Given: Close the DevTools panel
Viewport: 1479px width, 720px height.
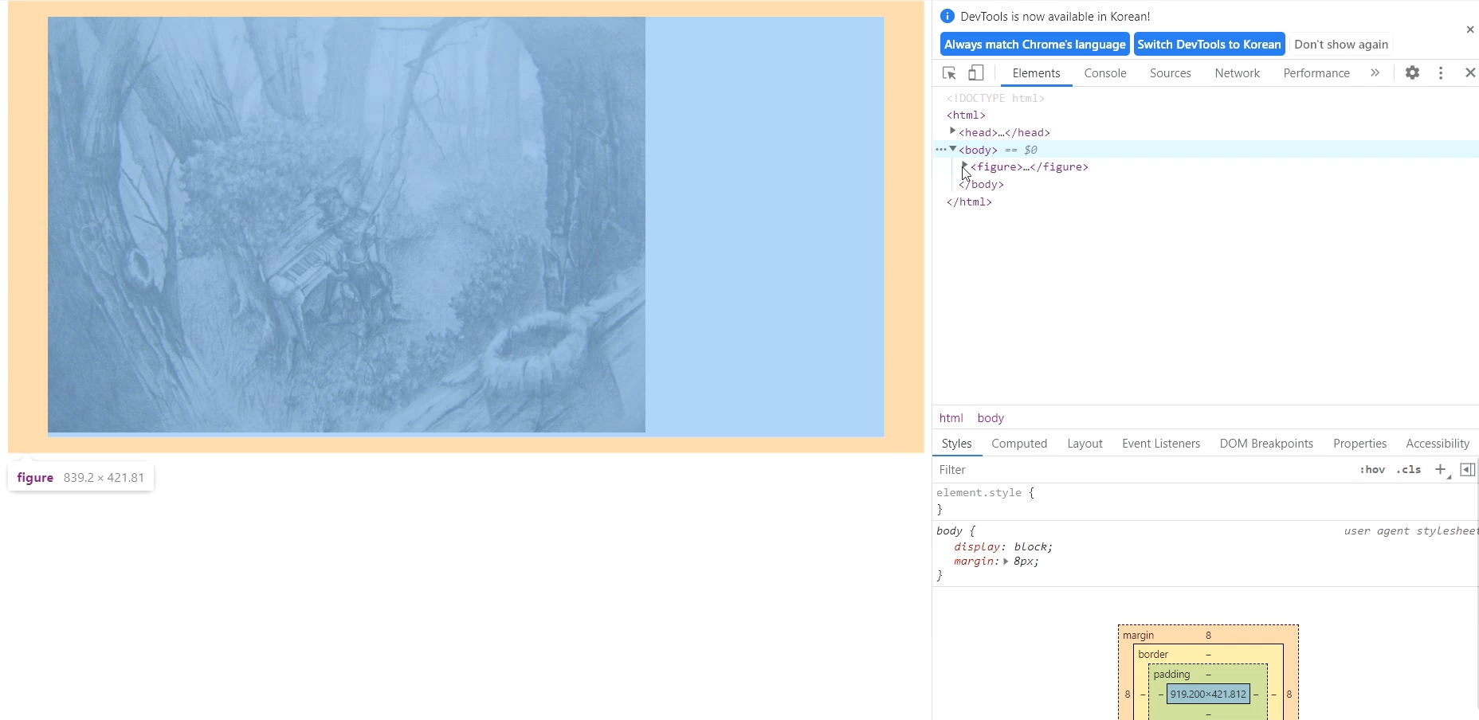Looking at the screenshot, I should pyautogui.click(x=1470, y=72).
